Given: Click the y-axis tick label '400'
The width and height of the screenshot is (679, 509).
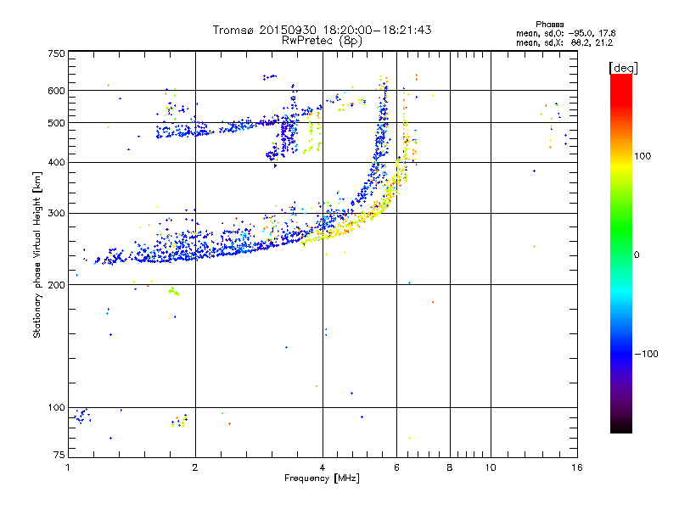Looking at the screenshot, I should click(56, 162).
